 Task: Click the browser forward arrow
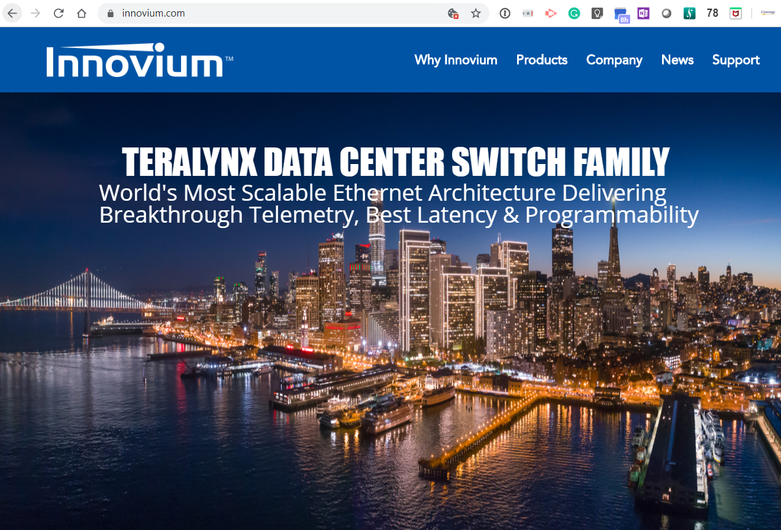(x=35, y=13)
